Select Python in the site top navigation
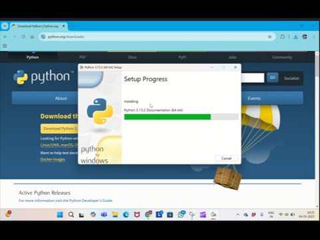 (x=33, y=57)
